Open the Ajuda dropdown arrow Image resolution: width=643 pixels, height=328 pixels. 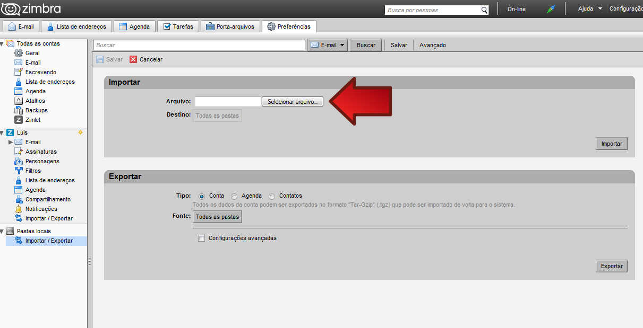pyautogui.click(x=600, y=8)
